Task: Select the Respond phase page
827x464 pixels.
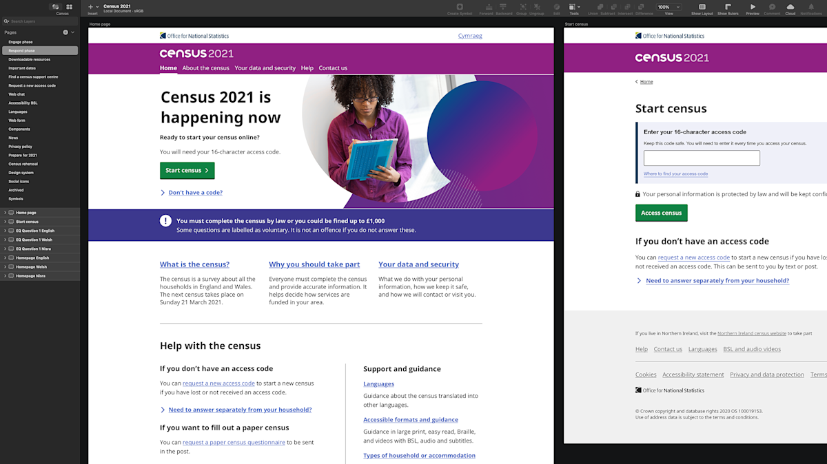Action: (40, 51)
